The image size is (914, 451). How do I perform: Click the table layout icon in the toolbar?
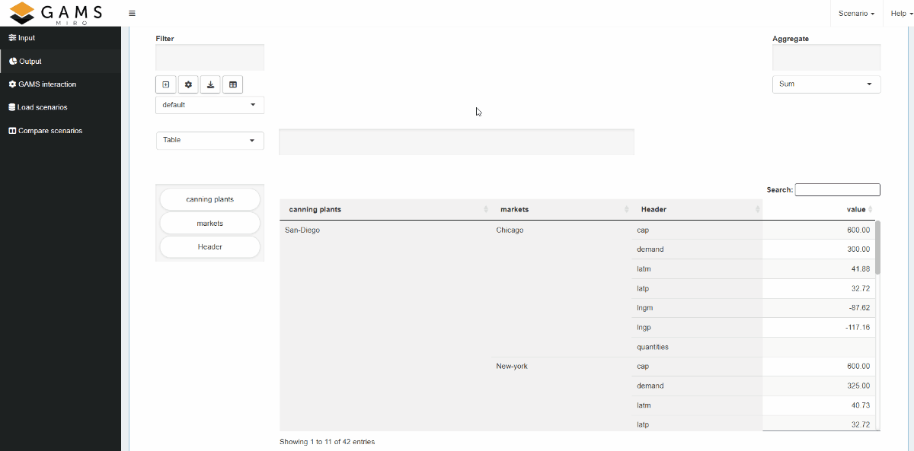[x=232, y=84]
